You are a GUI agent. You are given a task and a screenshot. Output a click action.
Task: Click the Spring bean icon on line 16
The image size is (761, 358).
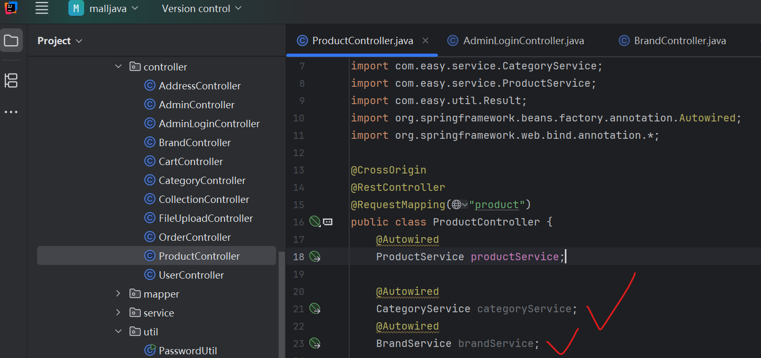click(314, 222)
